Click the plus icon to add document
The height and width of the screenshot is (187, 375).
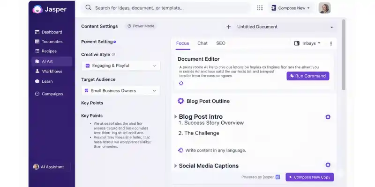(x=229, y=27)
